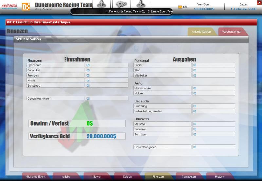Click the down arrow icon in top toolbar

coord(141,4)
